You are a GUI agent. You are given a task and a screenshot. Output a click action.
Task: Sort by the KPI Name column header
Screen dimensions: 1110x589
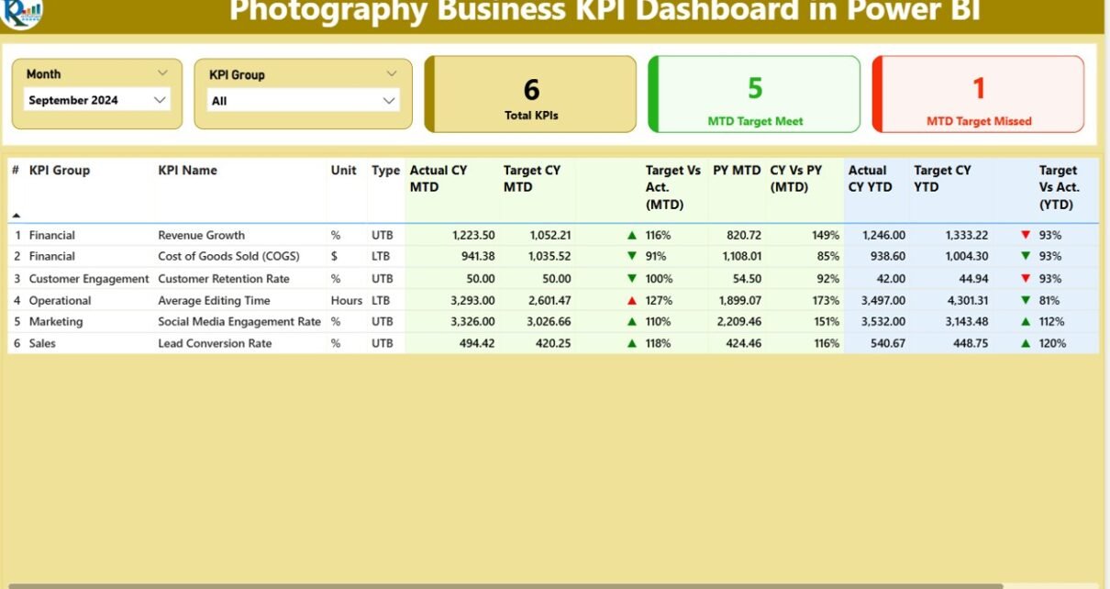coord(187,171)
